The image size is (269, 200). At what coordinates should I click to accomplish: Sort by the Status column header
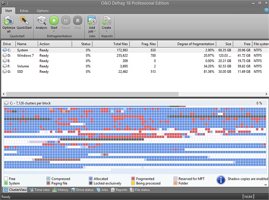tap(82, 44)
